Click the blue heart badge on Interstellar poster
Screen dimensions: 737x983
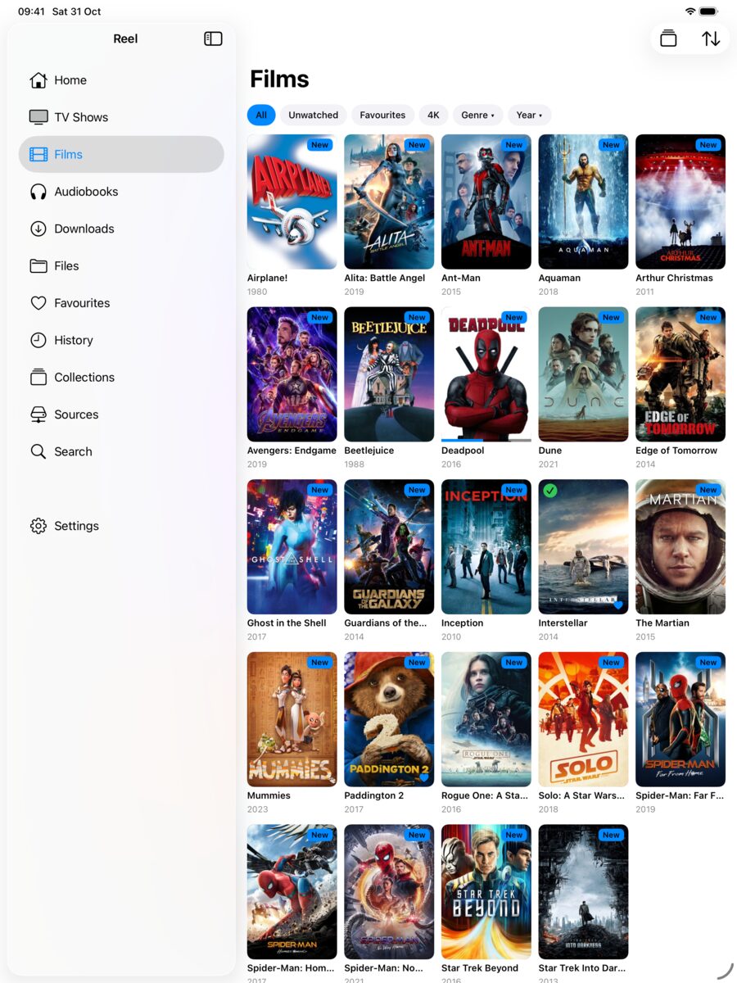617,605
